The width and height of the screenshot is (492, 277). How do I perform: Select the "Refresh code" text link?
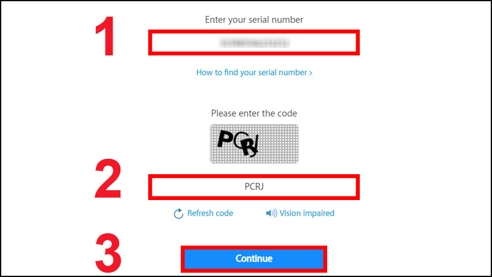pyautogui.click(x=210, y=214)
